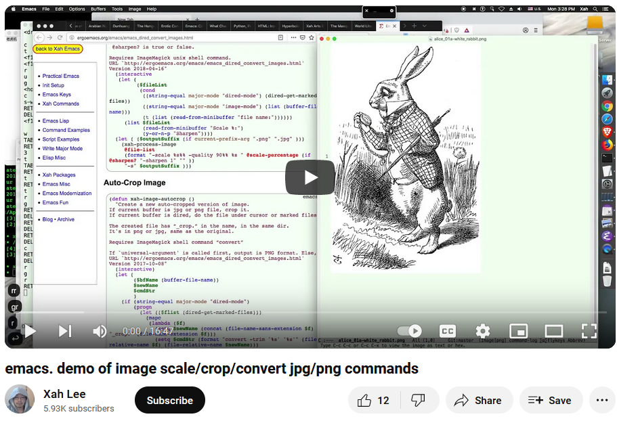Reload the ergoemacs.org page
The width and height of the screenshot is (617, 423).
(x=60, y=37)
